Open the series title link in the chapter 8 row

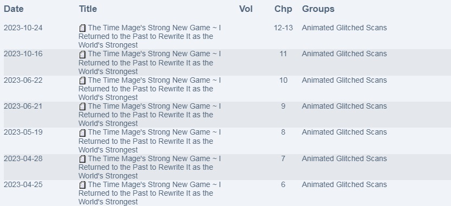coord(149,141)
